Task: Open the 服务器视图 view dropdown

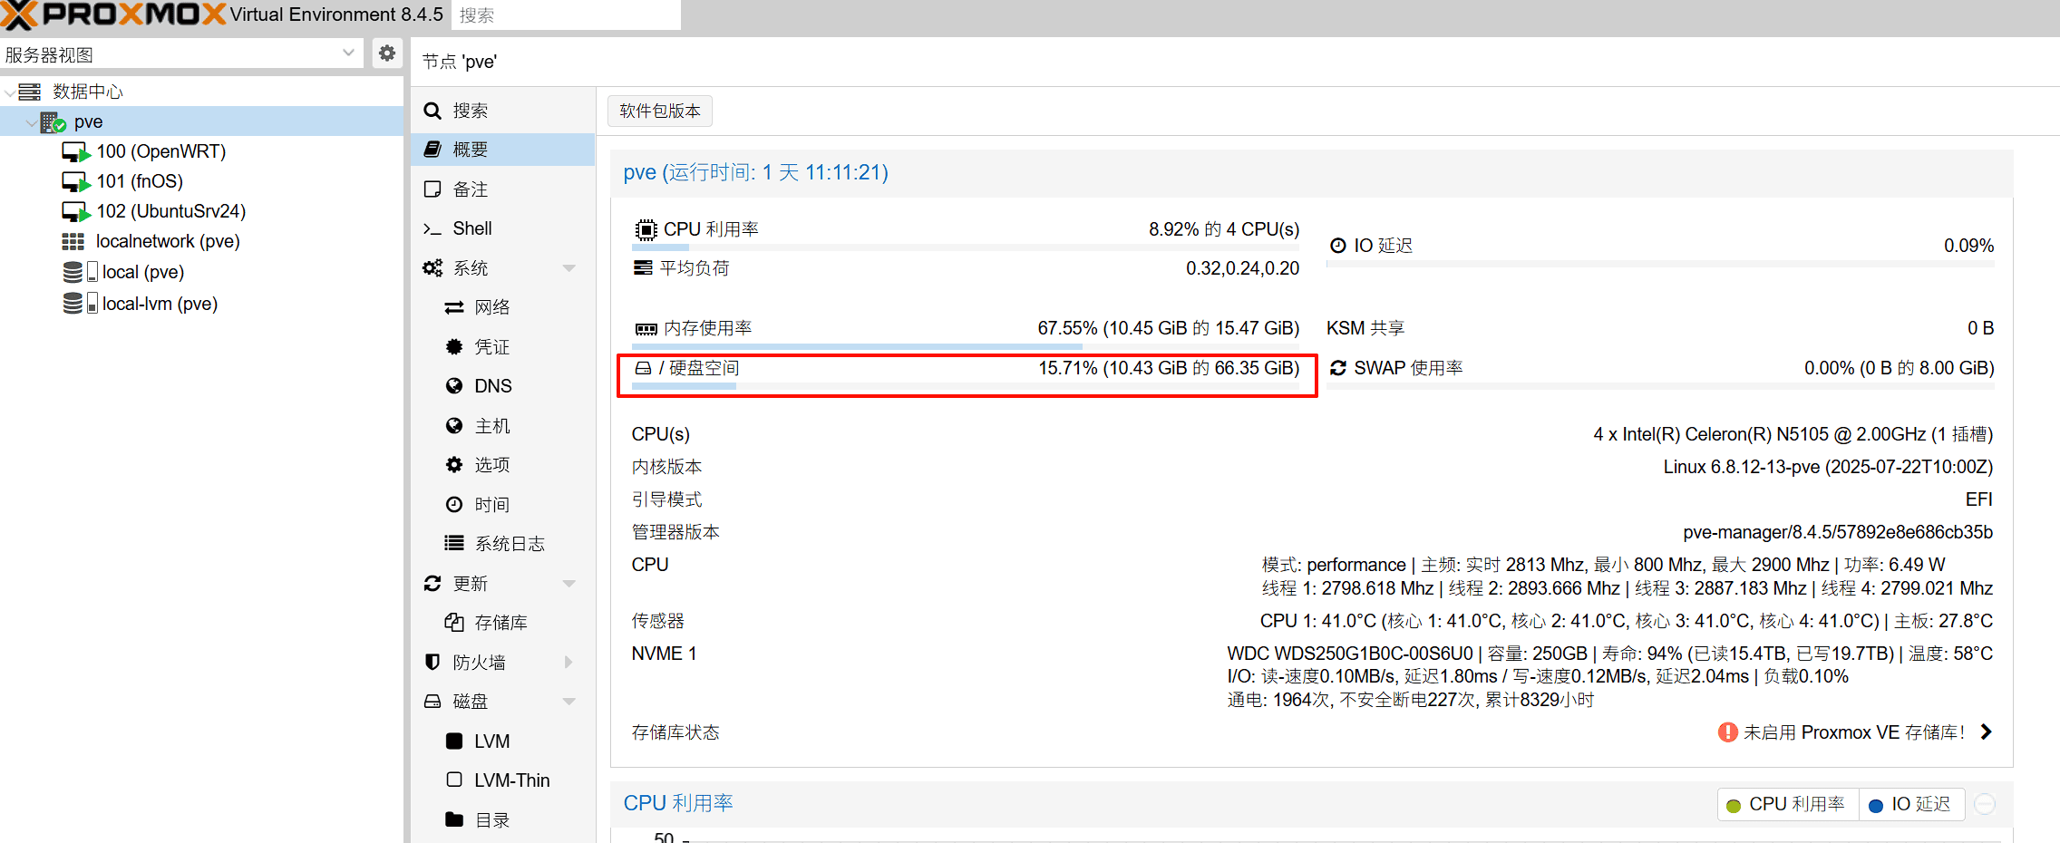Action: (x=348, y=53)
